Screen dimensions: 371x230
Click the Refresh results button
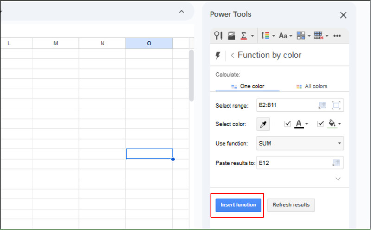coord(291,205)
